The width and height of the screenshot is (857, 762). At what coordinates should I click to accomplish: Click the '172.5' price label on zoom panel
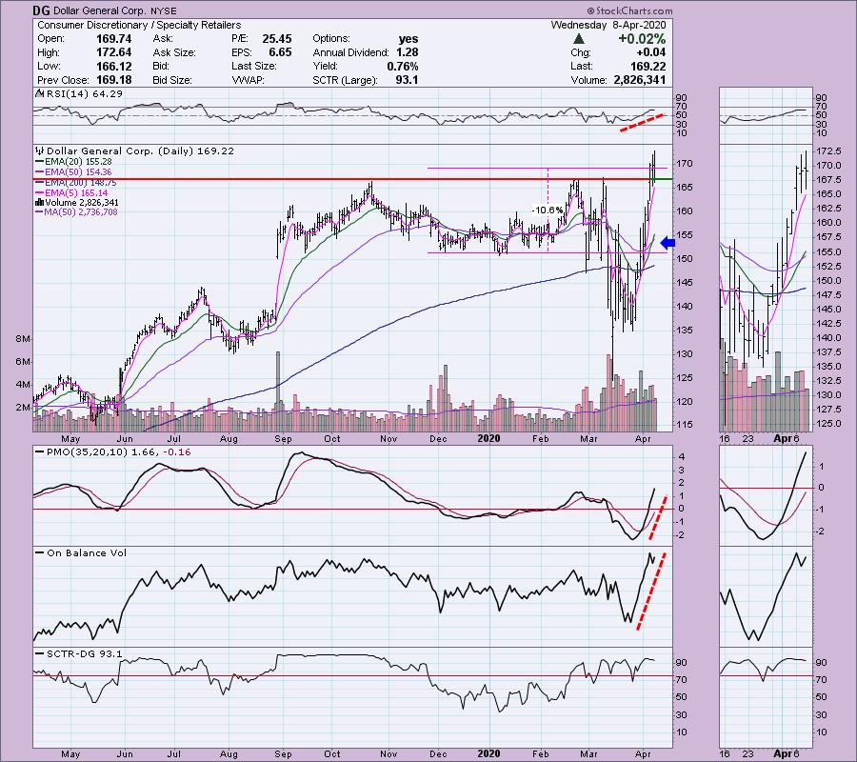pos(828,150)
